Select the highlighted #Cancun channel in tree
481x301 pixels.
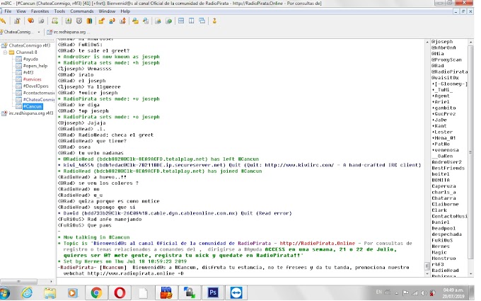33,106
